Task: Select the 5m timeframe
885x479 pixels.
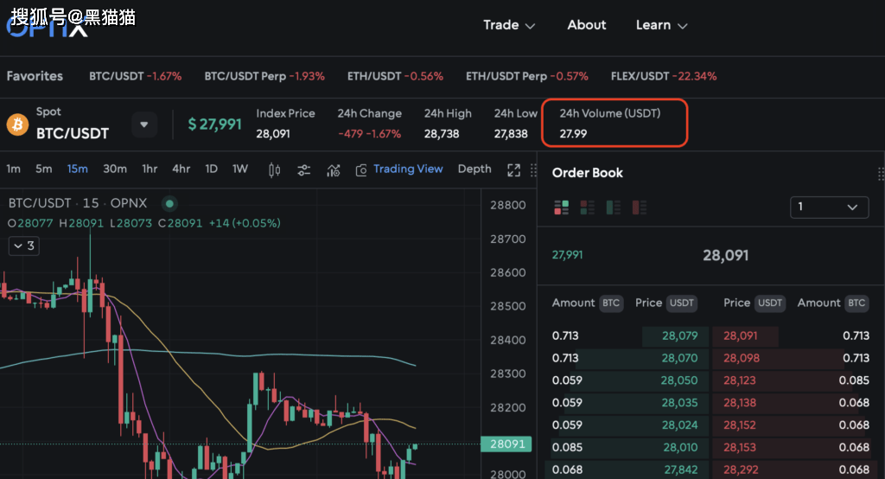Action: pyautogui.click(x=43, y=169)
